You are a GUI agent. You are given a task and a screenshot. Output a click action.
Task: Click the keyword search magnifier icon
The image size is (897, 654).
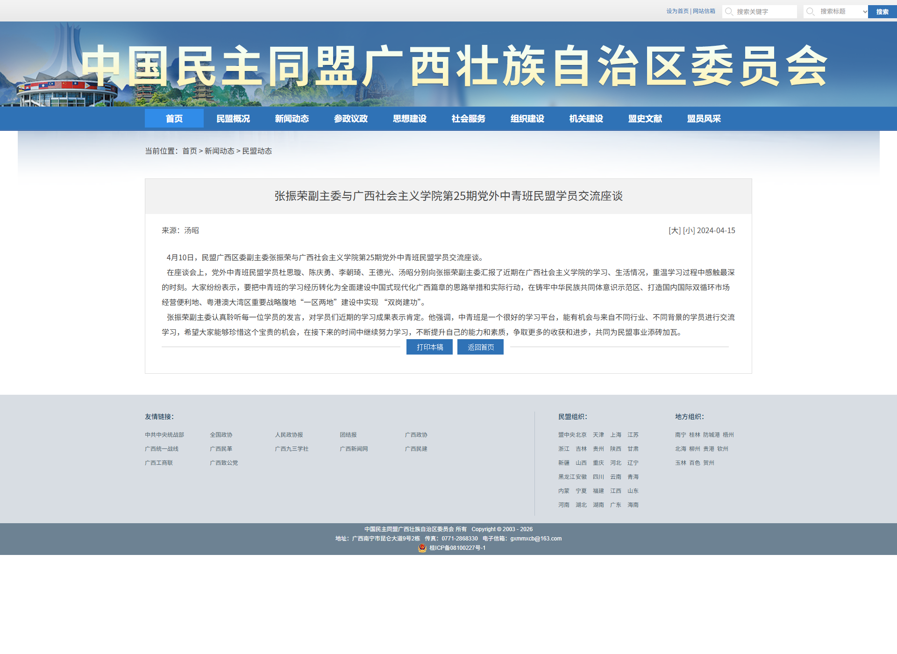coord(729,12)
